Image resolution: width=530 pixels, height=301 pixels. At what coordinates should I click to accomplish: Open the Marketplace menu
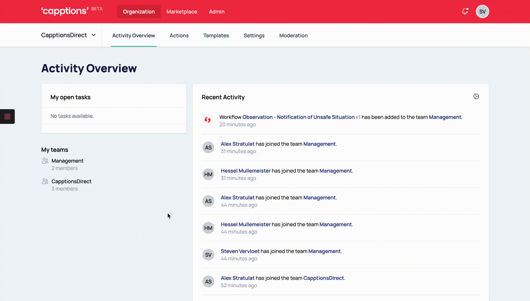pos(182,11)
